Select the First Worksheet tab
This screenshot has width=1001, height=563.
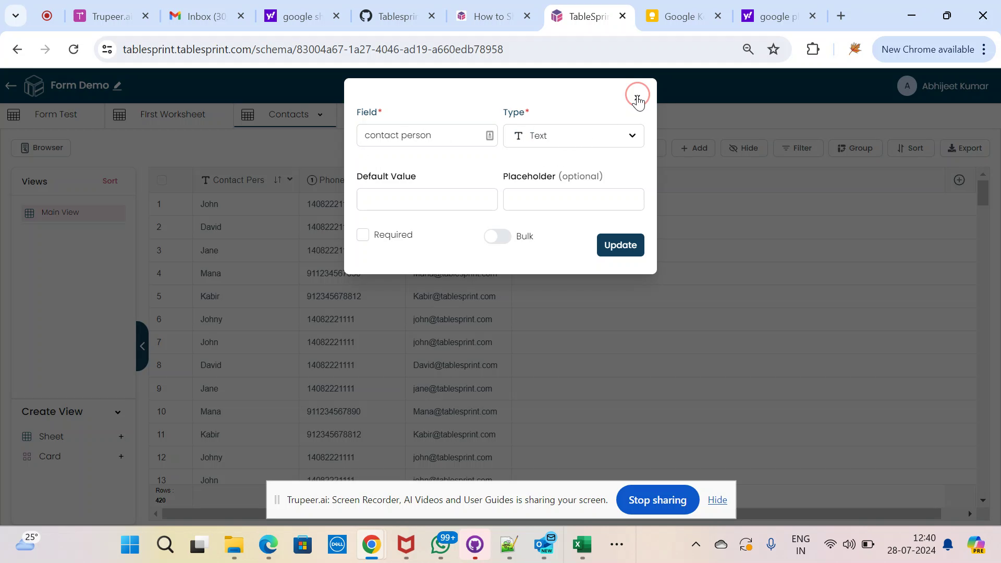click(x=172, y=114)
